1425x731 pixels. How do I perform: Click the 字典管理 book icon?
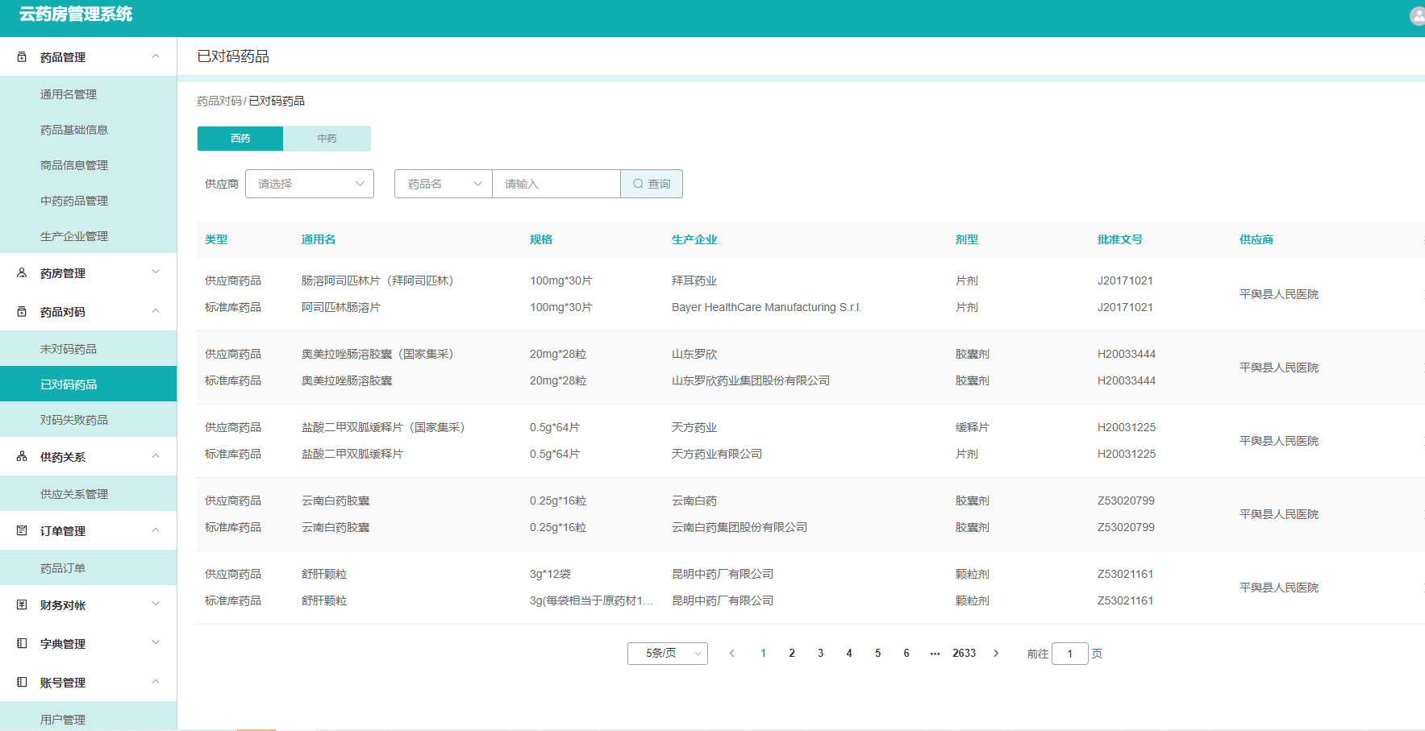pos(22,644)
